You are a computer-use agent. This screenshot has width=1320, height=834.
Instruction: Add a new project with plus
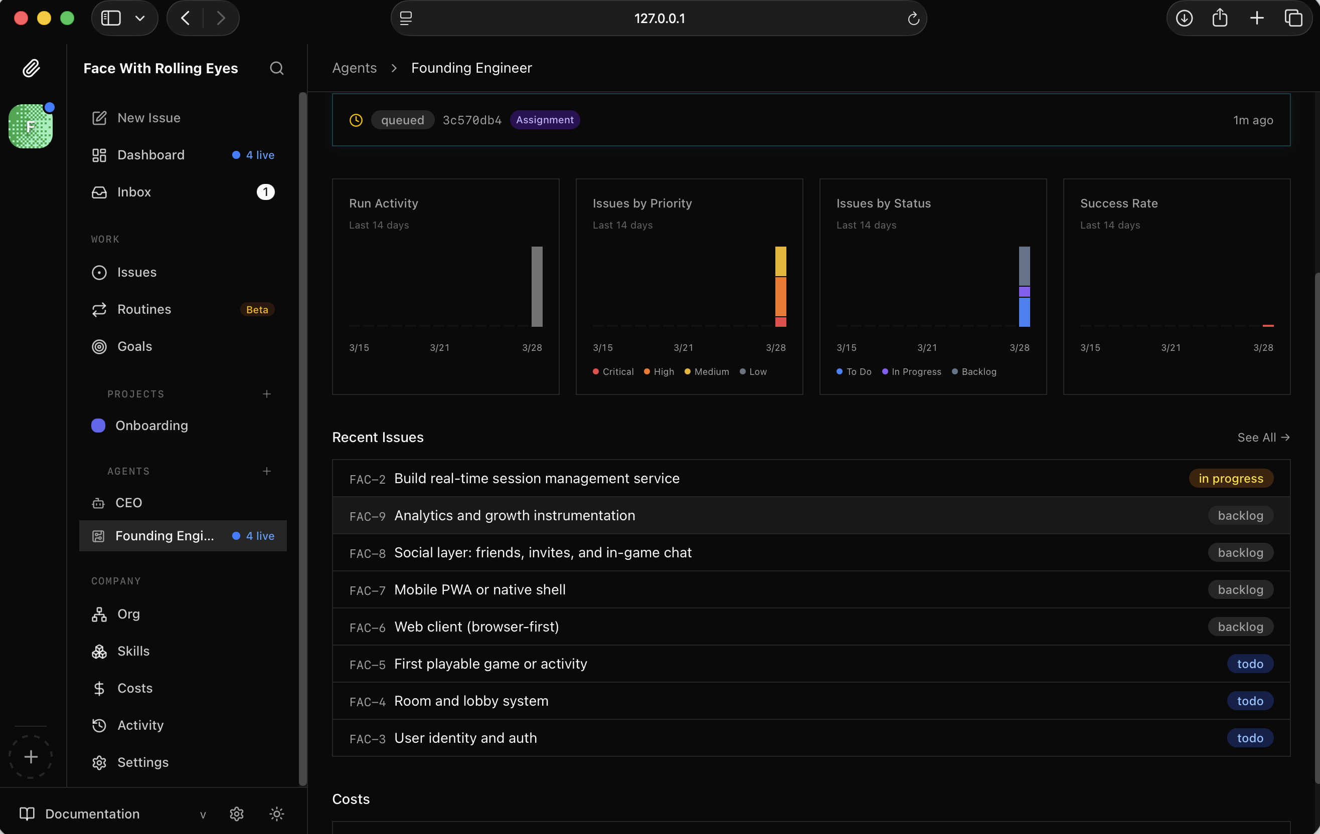point(267,394)
